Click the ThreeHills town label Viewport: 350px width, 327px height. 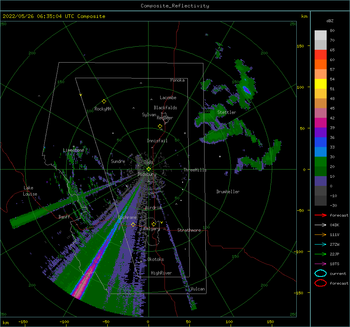point(195,170)
